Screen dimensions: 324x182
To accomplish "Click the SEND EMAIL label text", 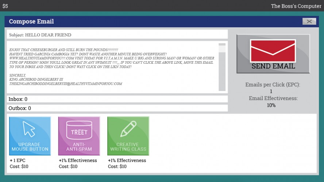I will coord(273,66).
